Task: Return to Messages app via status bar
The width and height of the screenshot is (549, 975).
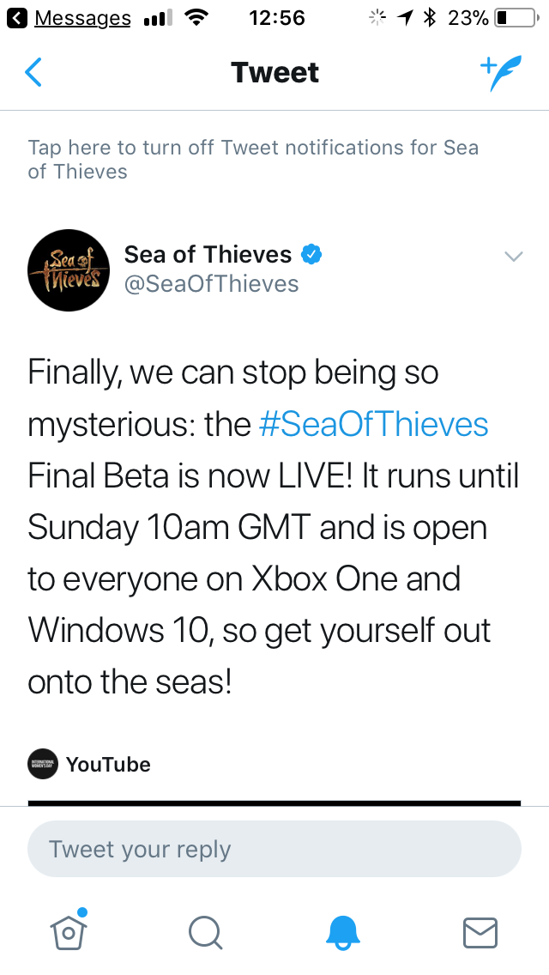Action: [72, 18]
